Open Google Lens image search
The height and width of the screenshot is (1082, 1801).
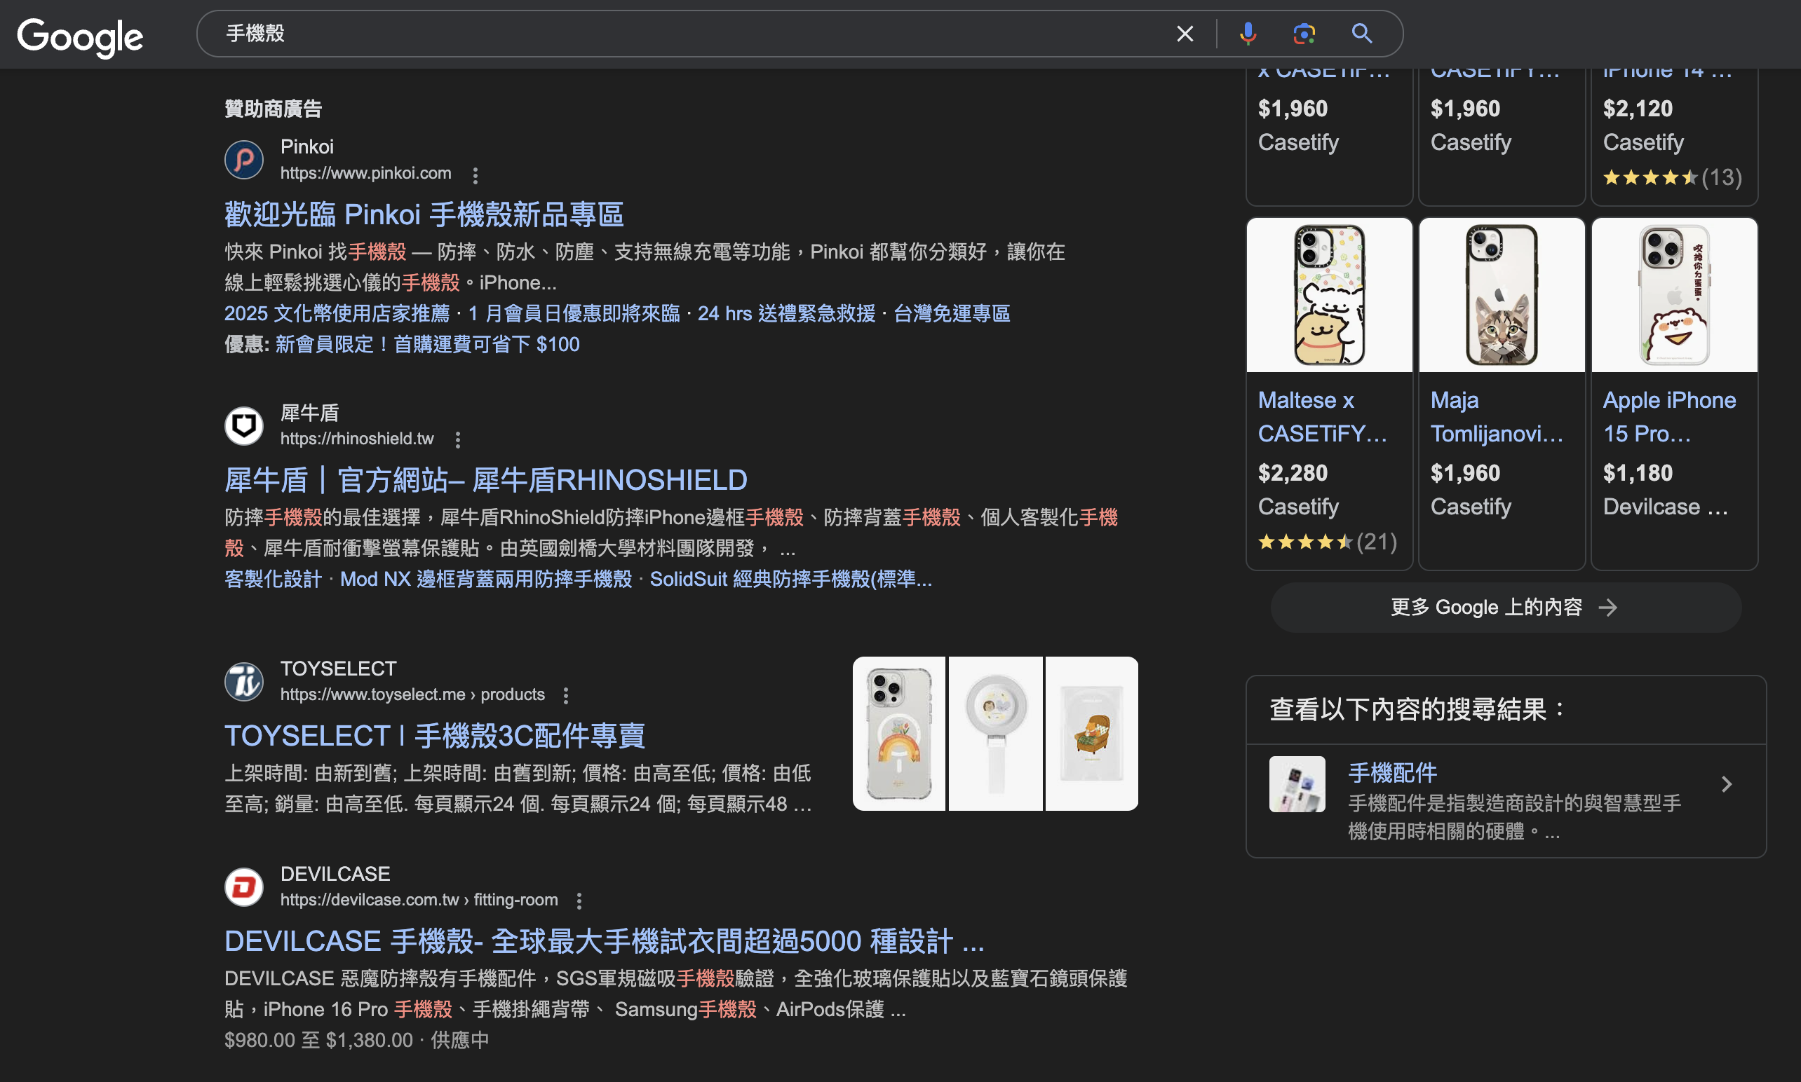point(1304,33)
